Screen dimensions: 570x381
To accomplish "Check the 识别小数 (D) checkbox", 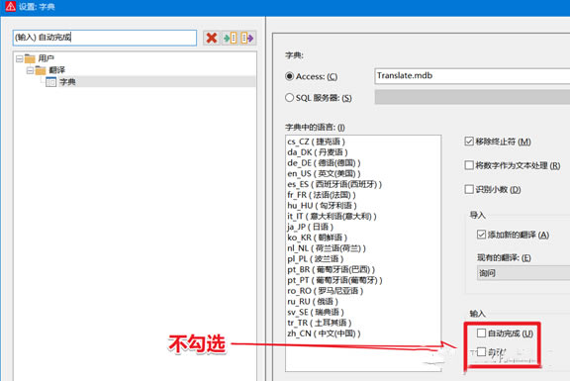I will [x=469, y=189].
